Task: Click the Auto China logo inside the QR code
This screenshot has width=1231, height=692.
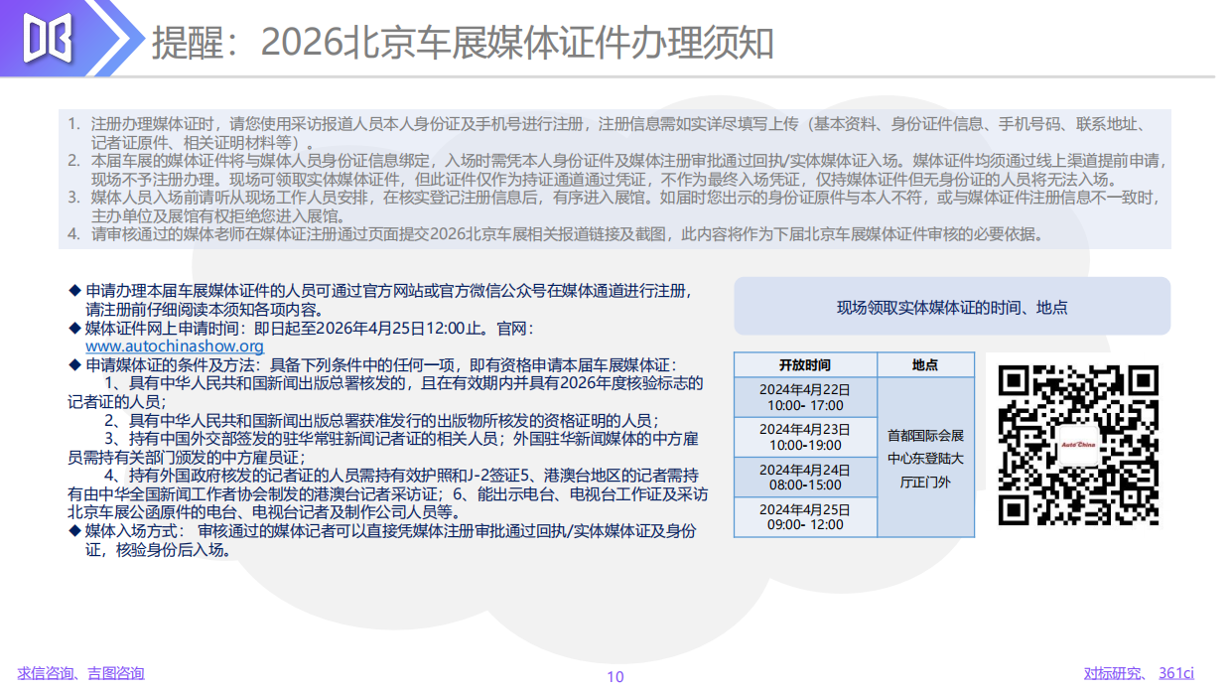Action: 1077,445
